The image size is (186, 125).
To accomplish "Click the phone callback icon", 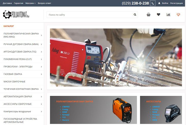I will 153,3.
